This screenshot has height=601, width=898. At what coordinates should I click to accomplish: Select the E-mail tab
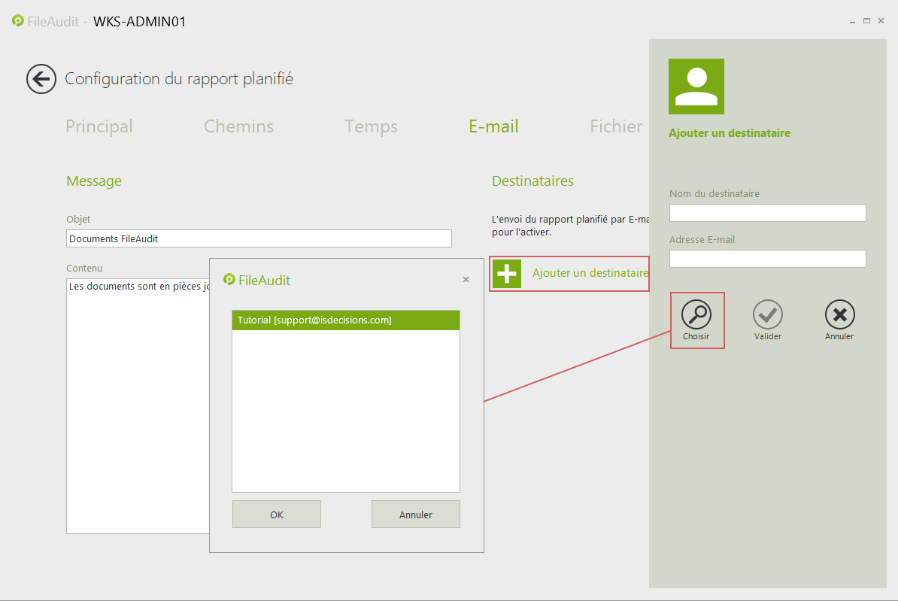point(493,126)
